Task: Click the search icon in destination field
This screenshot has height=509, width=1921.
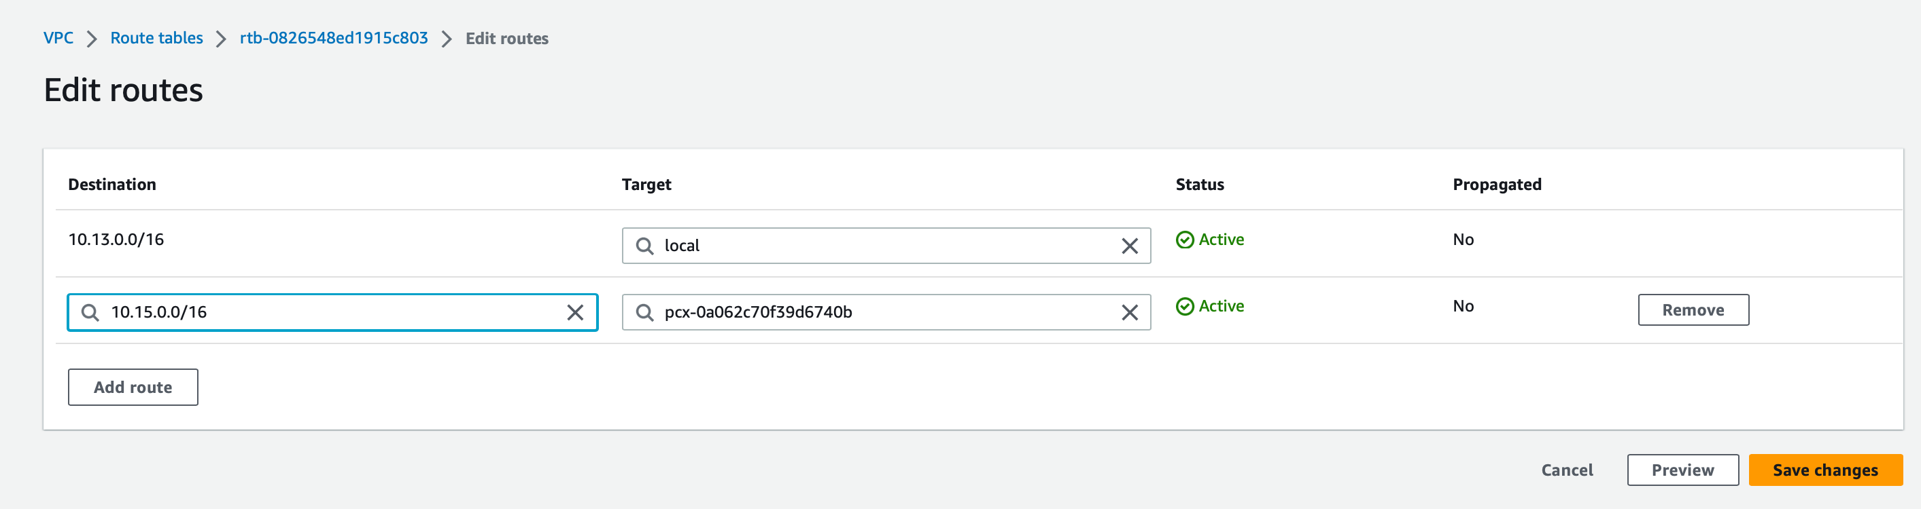Action: click(90, 313)
